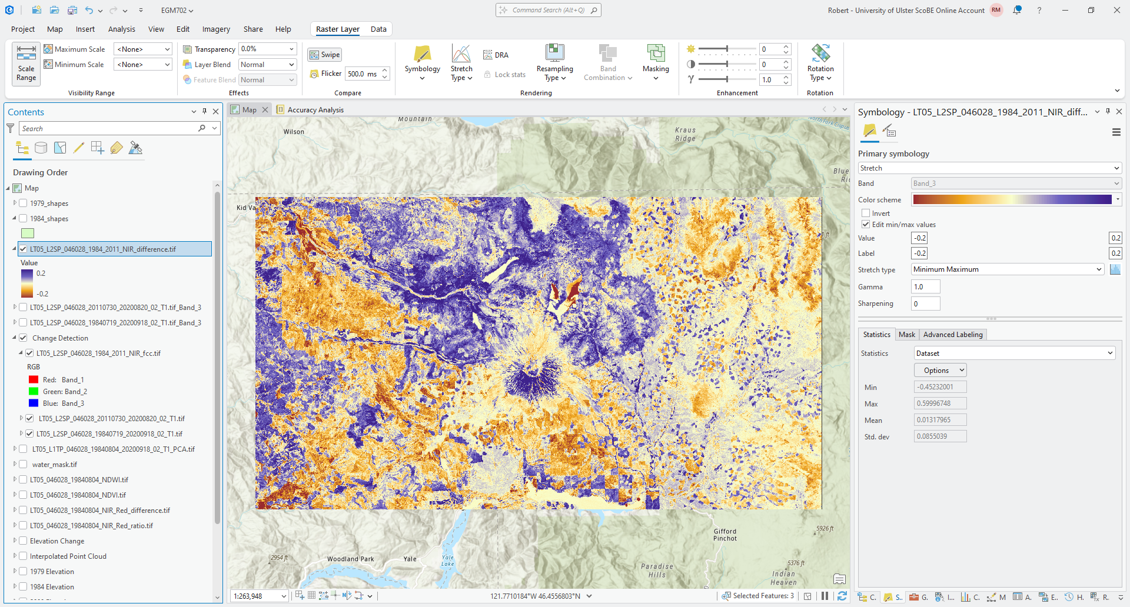Toggle visibility of water_mask.tif layer

pos(24,465)
